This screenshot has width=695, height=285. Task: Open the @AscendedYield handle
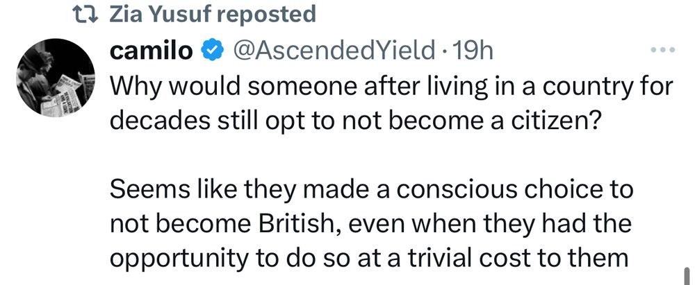pyautogui.click(x=331, y=51)
